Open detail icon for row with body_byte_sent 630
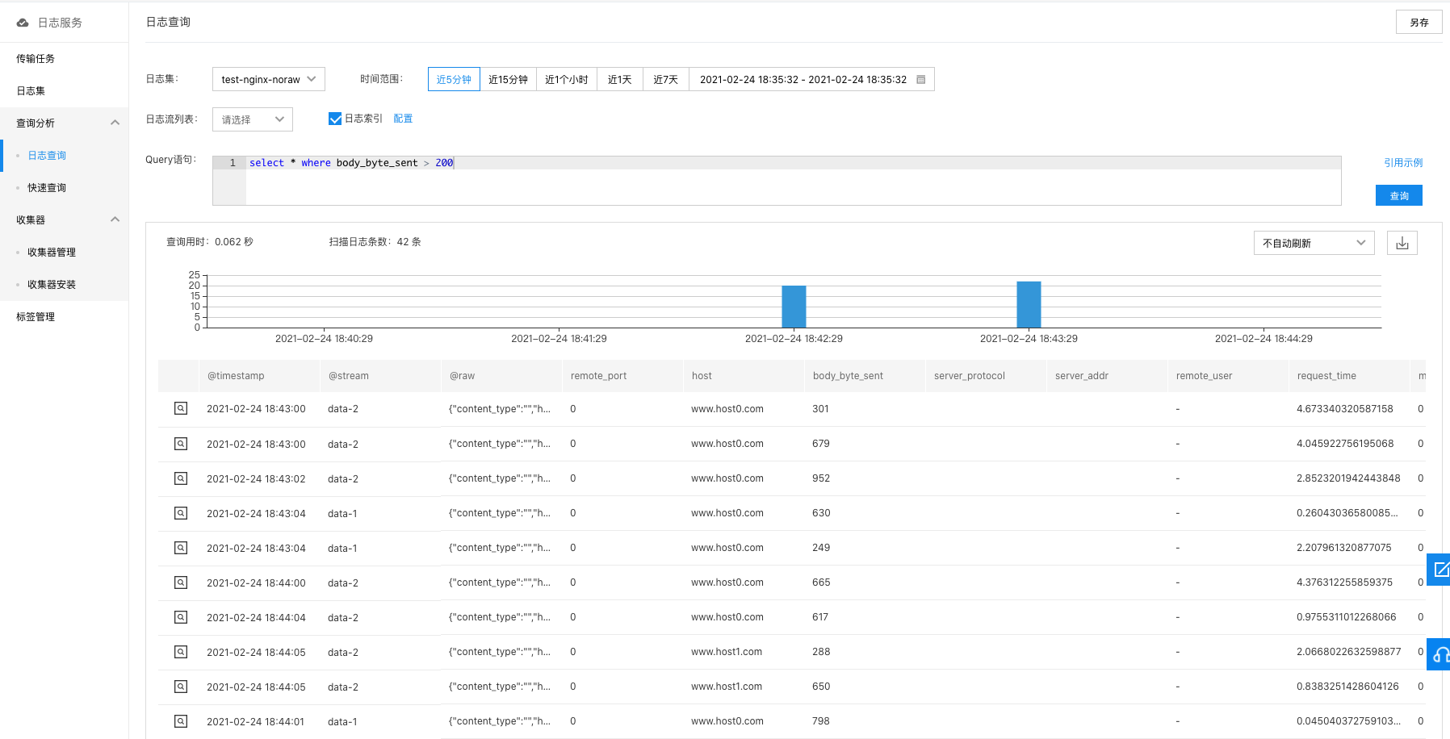The height and width of the screenshot is (739, 1450). pos(181,512)
